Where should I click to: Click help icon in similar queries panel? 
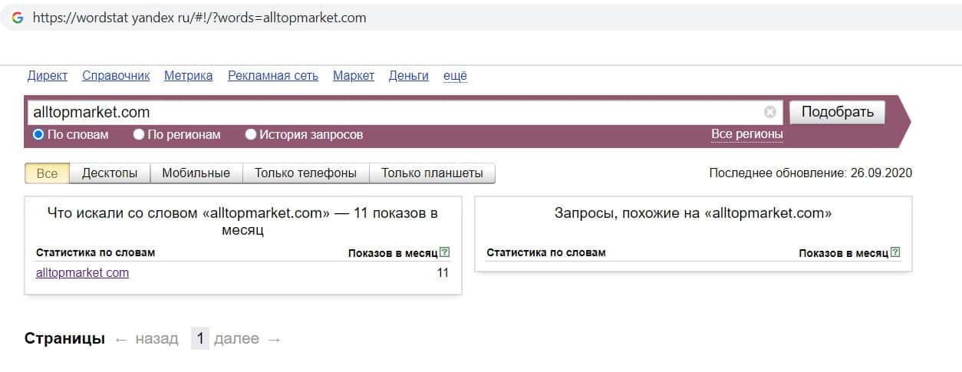(x=895, y=252)
